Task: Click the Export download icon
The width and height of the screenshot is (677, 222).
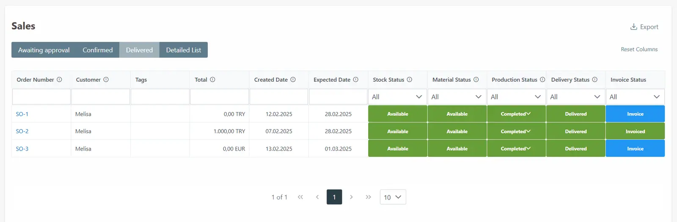Action: (x=633, y=27)
